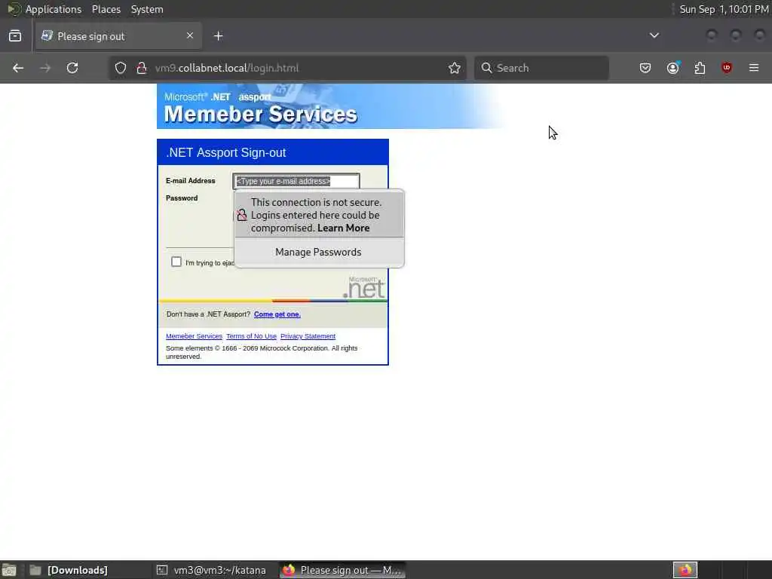
Task: Bookmark this page with the star
Action: coord(455,68)
